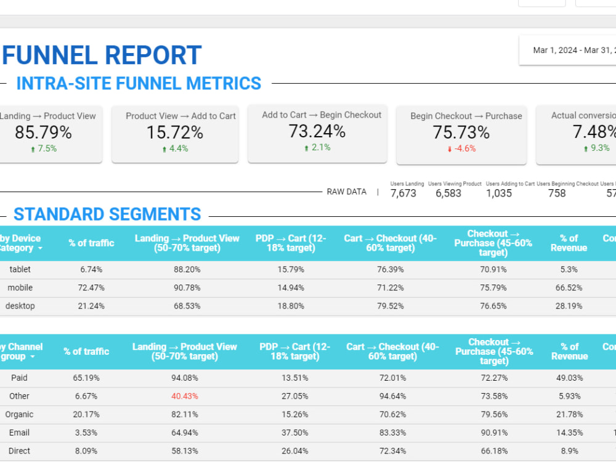Click the red down arrow beside -4.6%
Screen dimensions: 616x462
click(x=450, y=149)
